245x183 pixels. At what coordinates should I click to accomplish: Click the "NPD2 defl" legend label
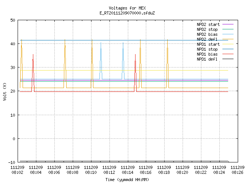(x=207, y=39)
